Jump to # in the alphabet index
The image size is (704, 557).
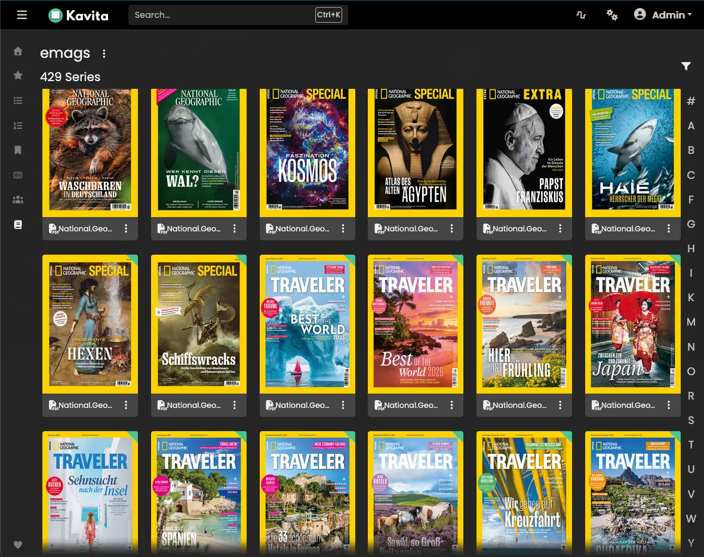coord(691,101)
